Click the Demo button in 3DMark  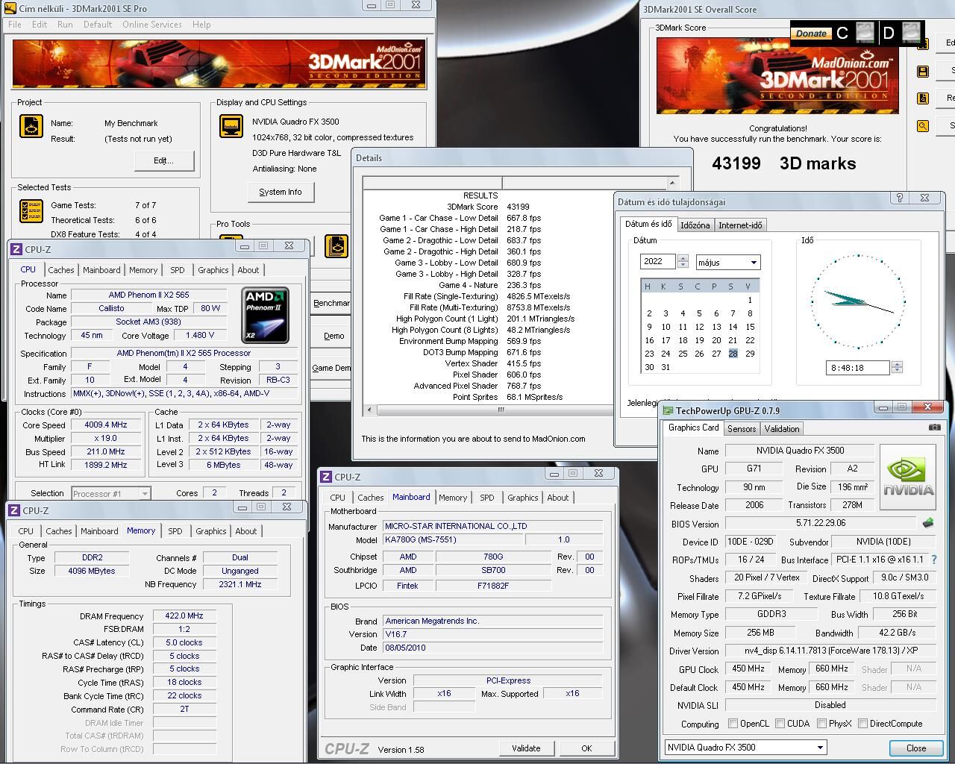click(334, 336)
